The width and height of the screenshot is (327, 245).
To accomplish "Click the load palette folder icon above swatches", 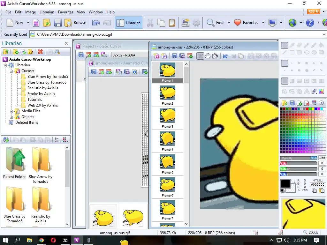I will click(285, 103).
